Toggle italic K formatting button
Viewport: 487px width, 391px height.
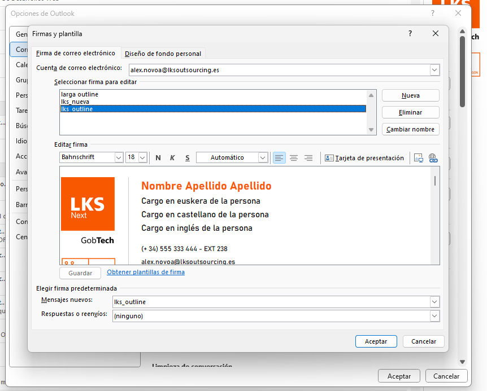coord(172,158)
